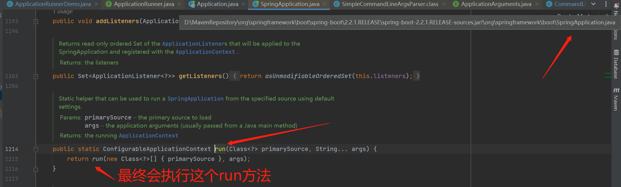Image resolution: width=621 pixels, height=187 pixels.
Task: Click line number 1215 in gutter
Action: click(x=12, y=159)
